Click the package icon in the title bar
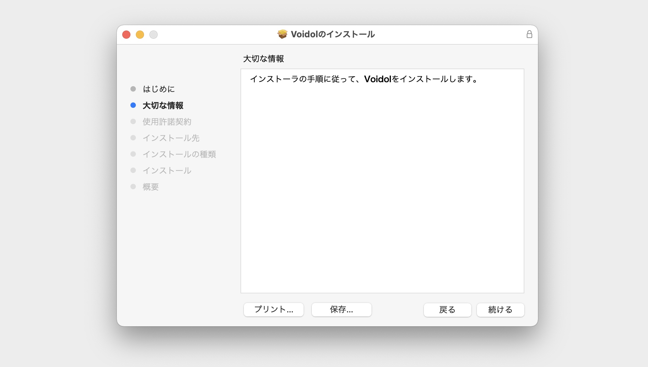 (x=283, y=34)
